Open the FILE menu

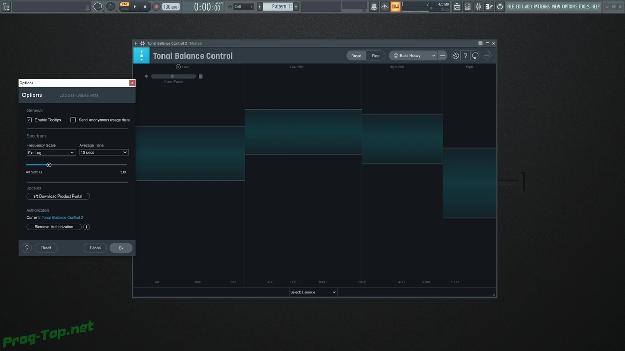(x=510, y=7)
